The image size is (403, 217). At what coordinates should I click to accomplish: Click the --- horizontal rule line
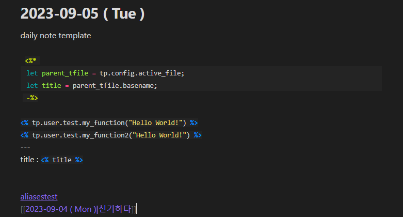click(x=25, y=147)
